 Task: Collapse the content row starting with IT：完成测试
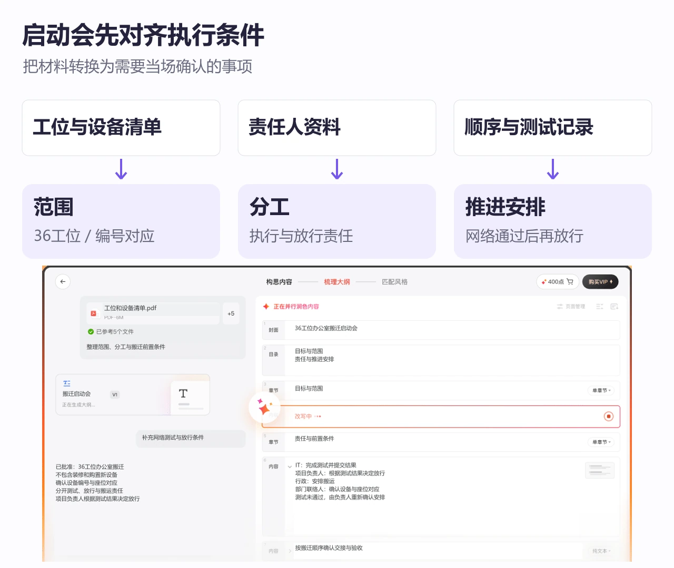click(290, 466)
